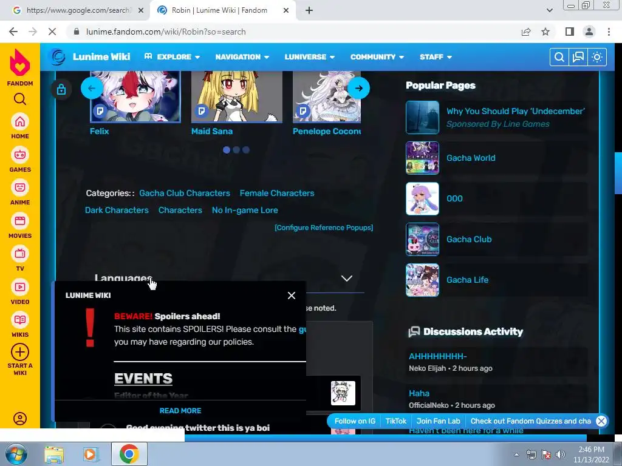Open Female Characters category link

pyautogui.click(x=277, y=193)
